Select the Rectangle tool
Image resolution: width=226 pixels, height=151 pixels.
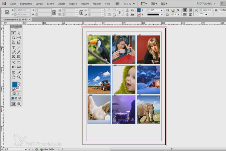point(19,57)
